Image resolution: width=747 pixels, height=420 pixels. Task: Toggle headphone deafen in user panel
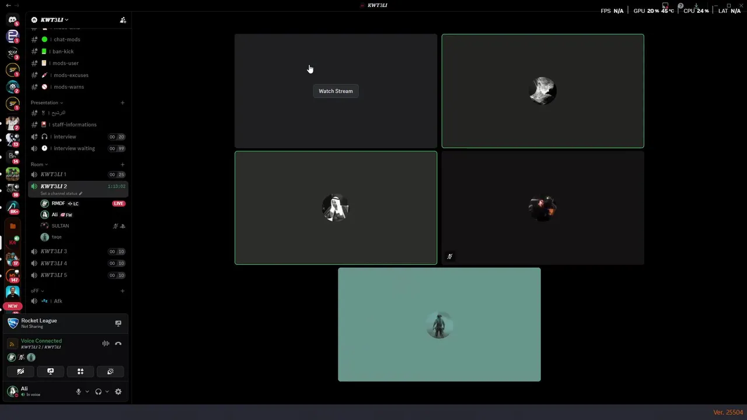(98, 392)
